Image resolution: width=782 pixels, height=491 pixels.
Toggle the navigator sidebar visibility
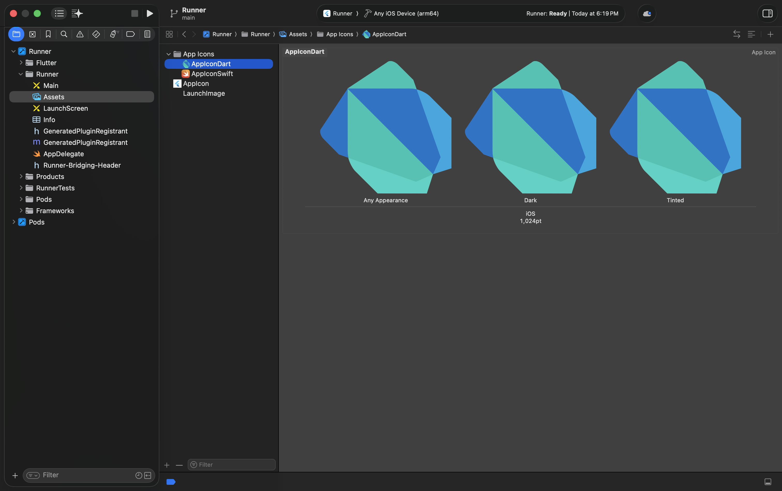click(59, 13)
